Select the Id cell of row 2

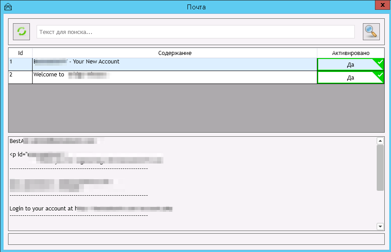coord(21,77)
